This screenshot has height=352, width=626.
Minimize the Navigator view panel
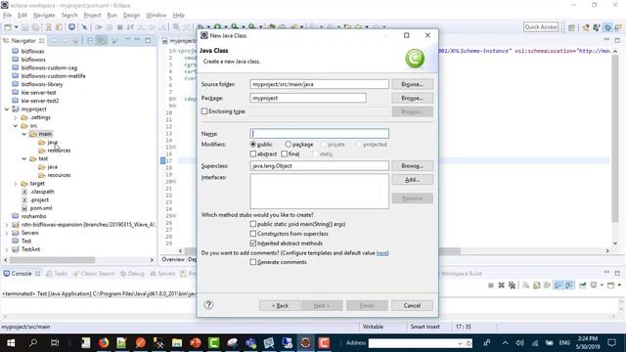[137, 39]
